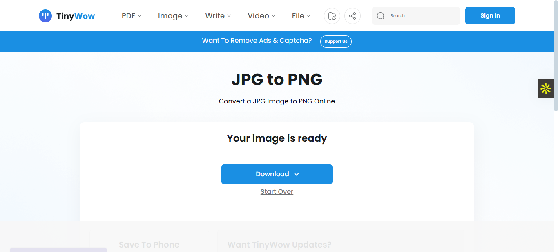
Task: Open the cloud files folder icon
Action: click(x=332, y=15)
